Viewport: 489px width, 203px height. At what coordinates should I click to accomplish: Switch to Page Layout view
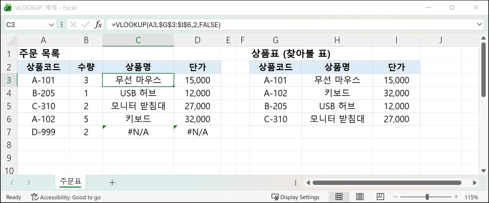360,197
